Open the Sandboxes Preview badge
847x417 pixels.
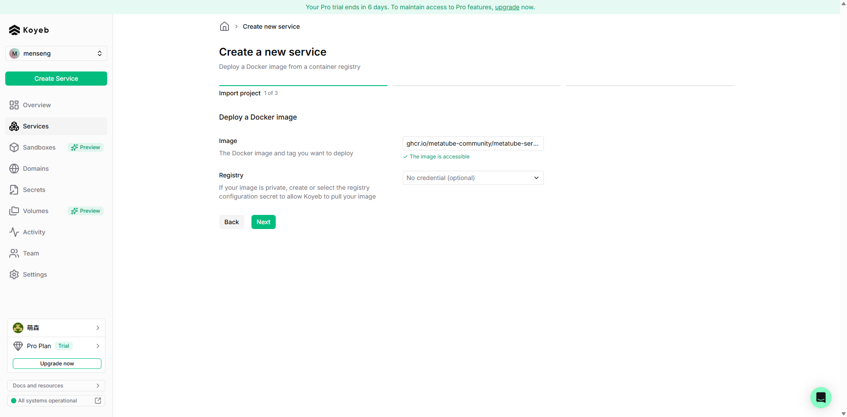coord(85,147)
